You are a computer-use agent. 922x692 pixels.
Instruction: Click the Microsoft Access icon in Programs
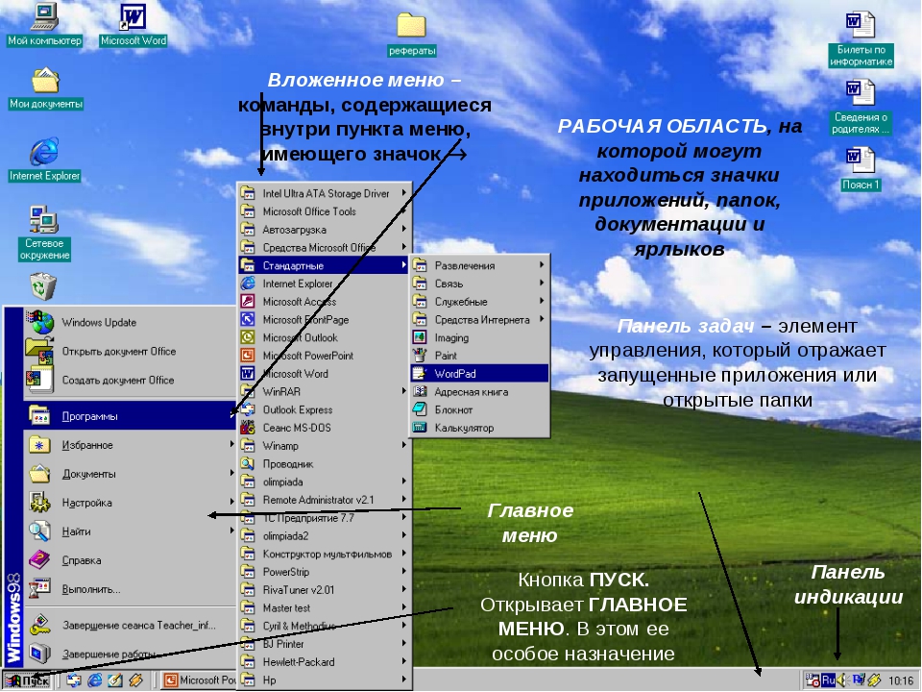click(248, 301)
